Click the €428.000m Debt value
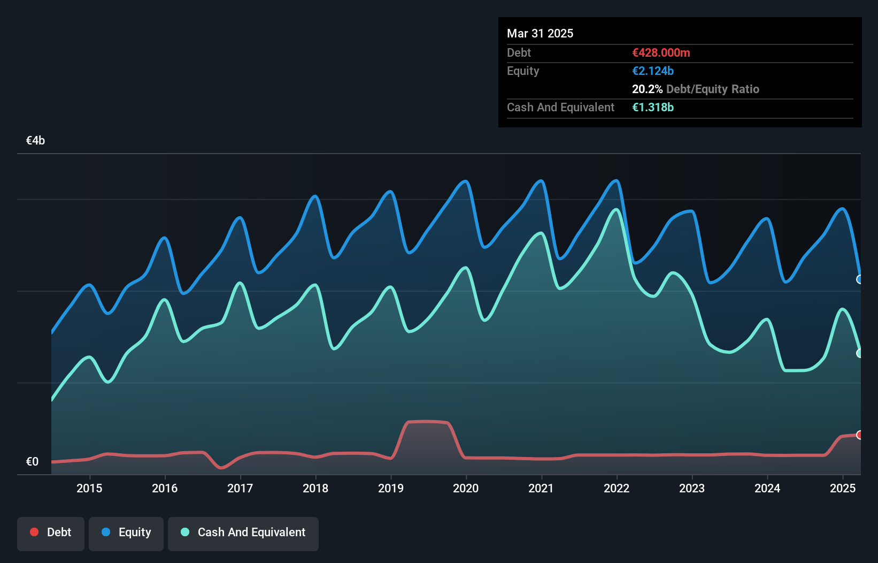The width and height of the screenshot is (878, 563). [661, 52]
